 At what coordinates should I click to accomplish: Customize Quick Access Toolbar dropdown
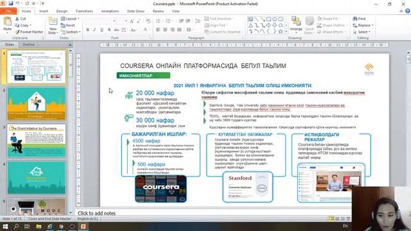pos(43,4)
